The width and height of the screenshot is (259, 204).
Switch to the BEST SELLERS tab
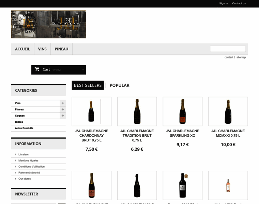point(88,85)
